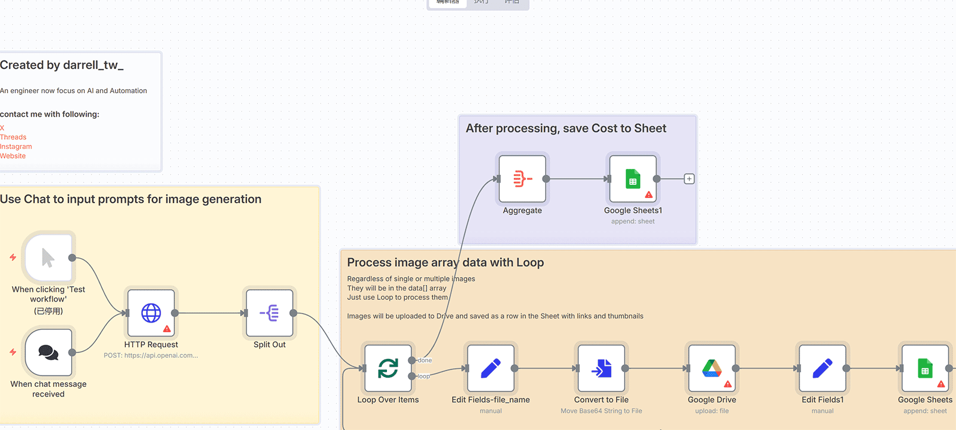Click the Google Sheets append node
This screenshot has width=956, height=430.
[x=925, y=368]
